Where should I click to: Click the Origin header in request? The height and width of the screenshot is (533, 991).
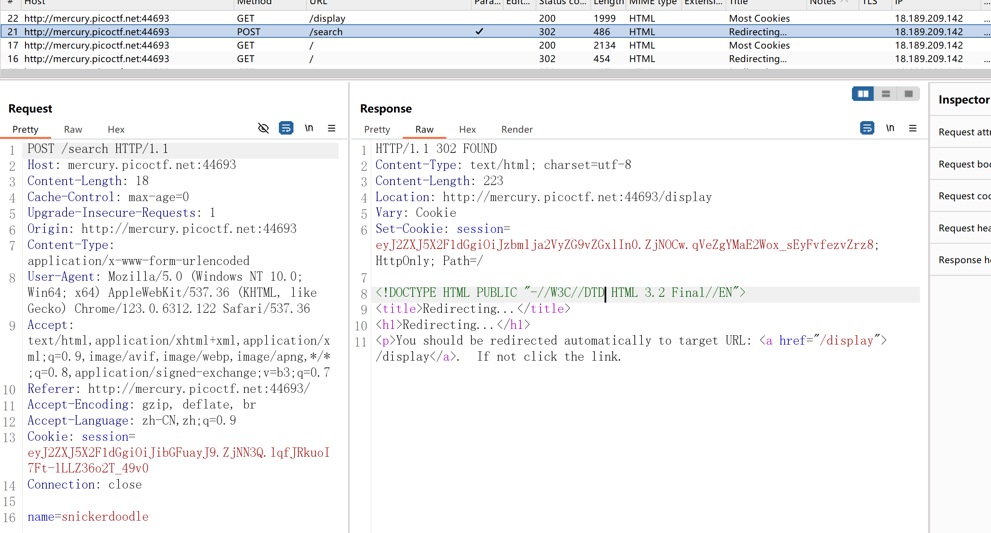pos(162,229)
